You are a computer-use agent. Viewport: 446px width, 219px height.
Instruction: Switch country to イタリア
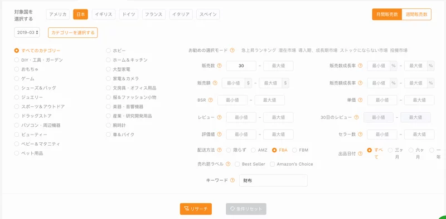pyautogui.click(x=181, y=14)
